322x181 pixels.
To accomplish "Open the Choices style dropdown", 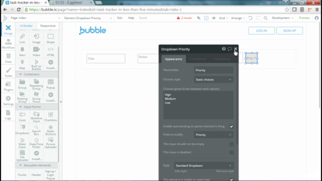I will pyautogui.click(x=213, y=79).
